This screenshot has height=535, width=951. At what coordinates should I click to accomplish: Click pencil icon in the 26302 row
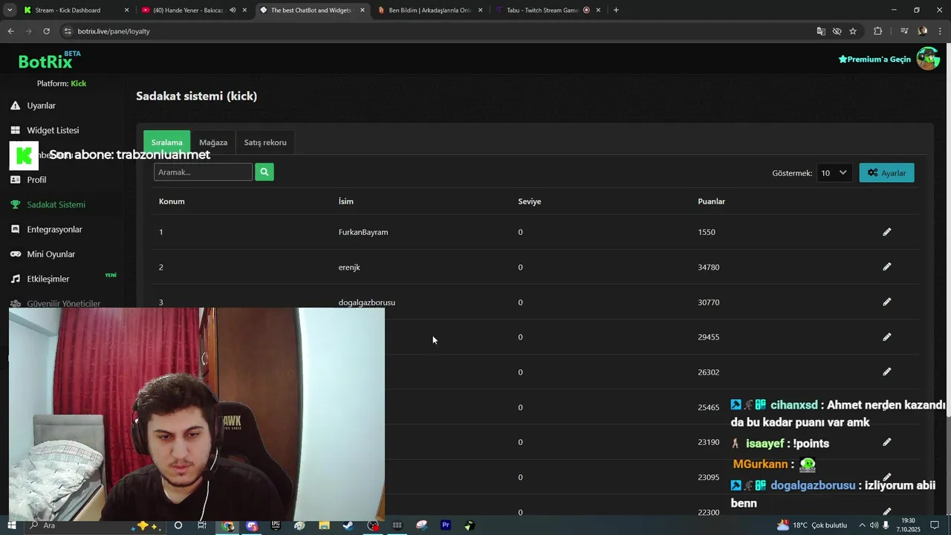coord(886,372)
